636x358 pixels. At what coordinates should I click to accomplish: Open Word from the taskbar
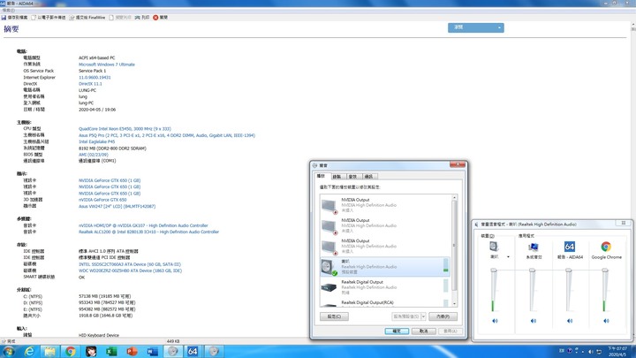click(153, 351)
